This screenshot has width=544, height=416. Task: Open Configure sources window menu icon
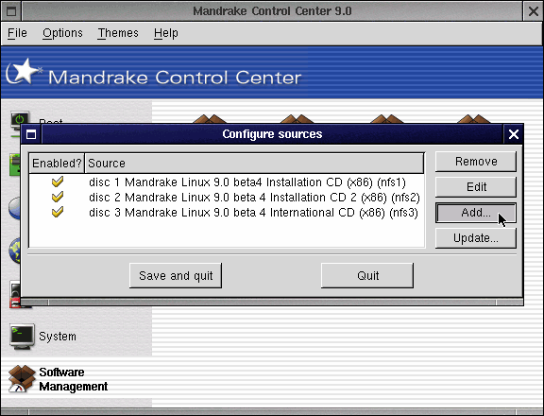coord(31,134)
